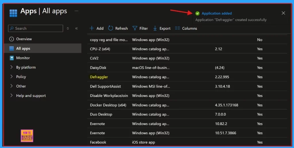Click the Monitor book icon
The width and height of the screenshot is (294, 148).
[11, 58]
